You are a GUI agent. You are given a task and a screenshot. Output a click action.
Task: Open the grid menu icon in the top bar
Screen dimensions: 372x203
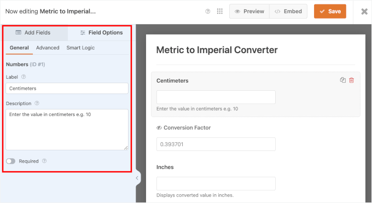click(220, 11)
